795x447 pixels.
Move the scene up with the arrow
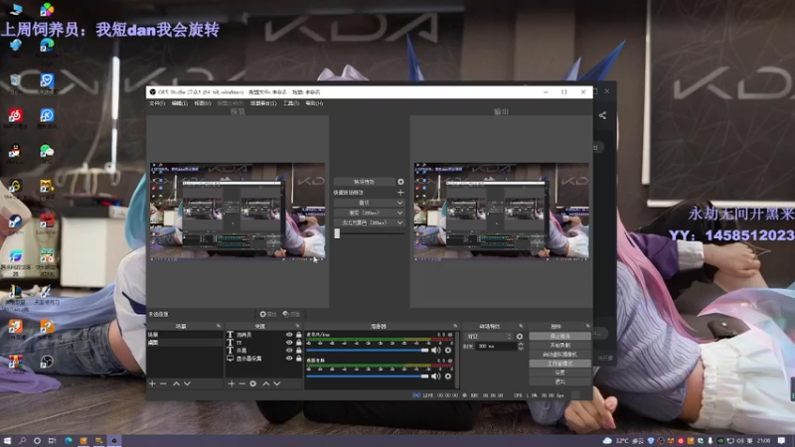click(x=176, y=383)
